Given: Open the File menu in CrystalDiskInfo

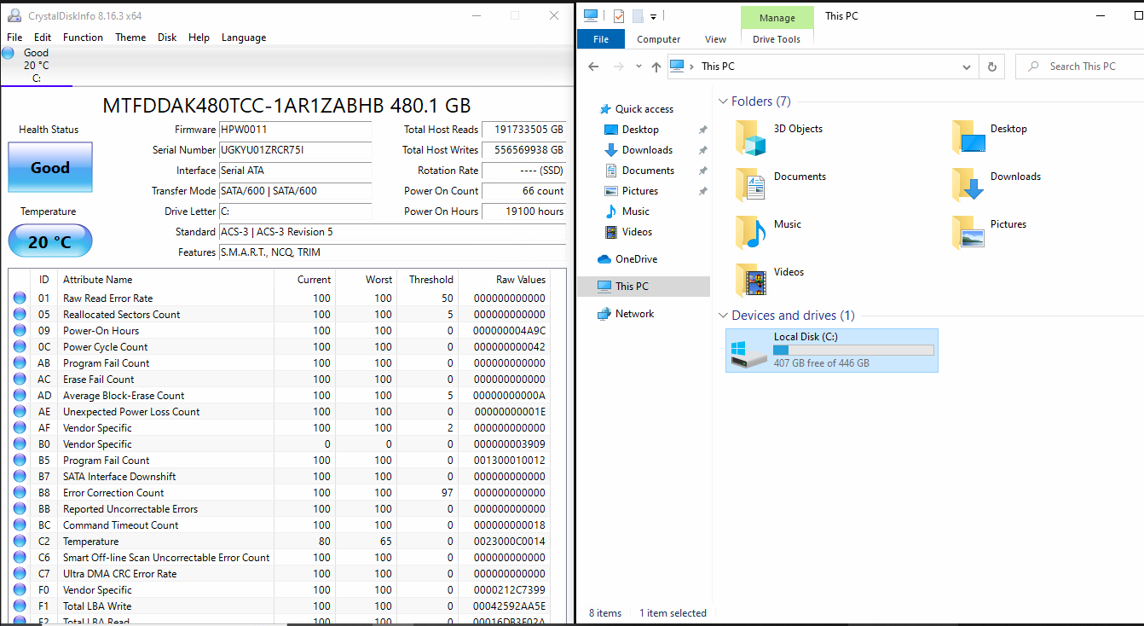Looking at the screenshot, I should [x=14, y=38].
